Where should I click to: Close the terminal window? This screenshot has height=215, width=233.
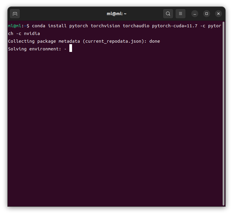coord(218,14)
